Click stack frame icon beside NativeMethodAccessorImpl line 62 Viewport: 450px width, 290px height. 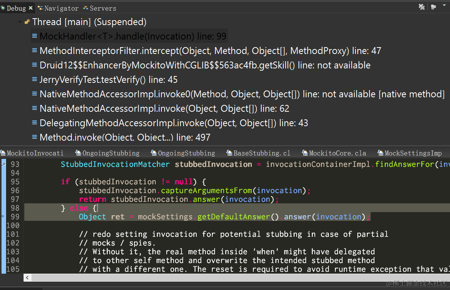[35, 108]
